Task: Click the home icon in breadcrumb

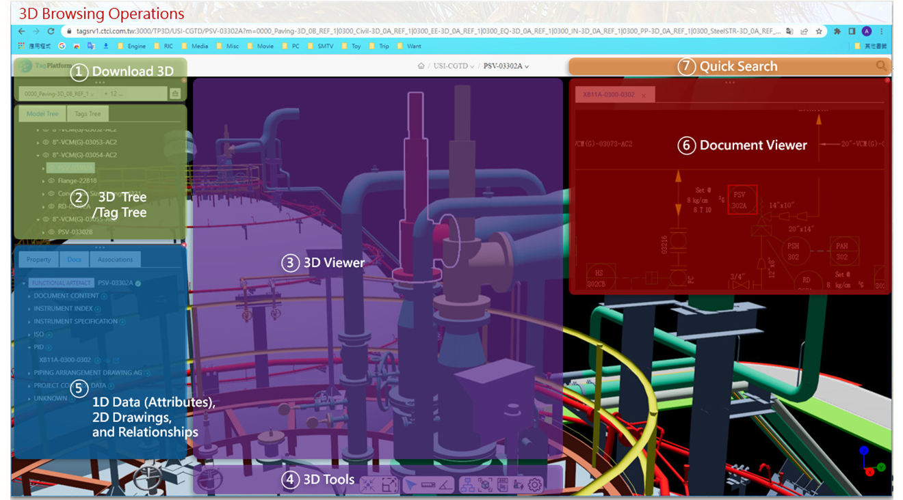Action: click(x=421, y=66)
